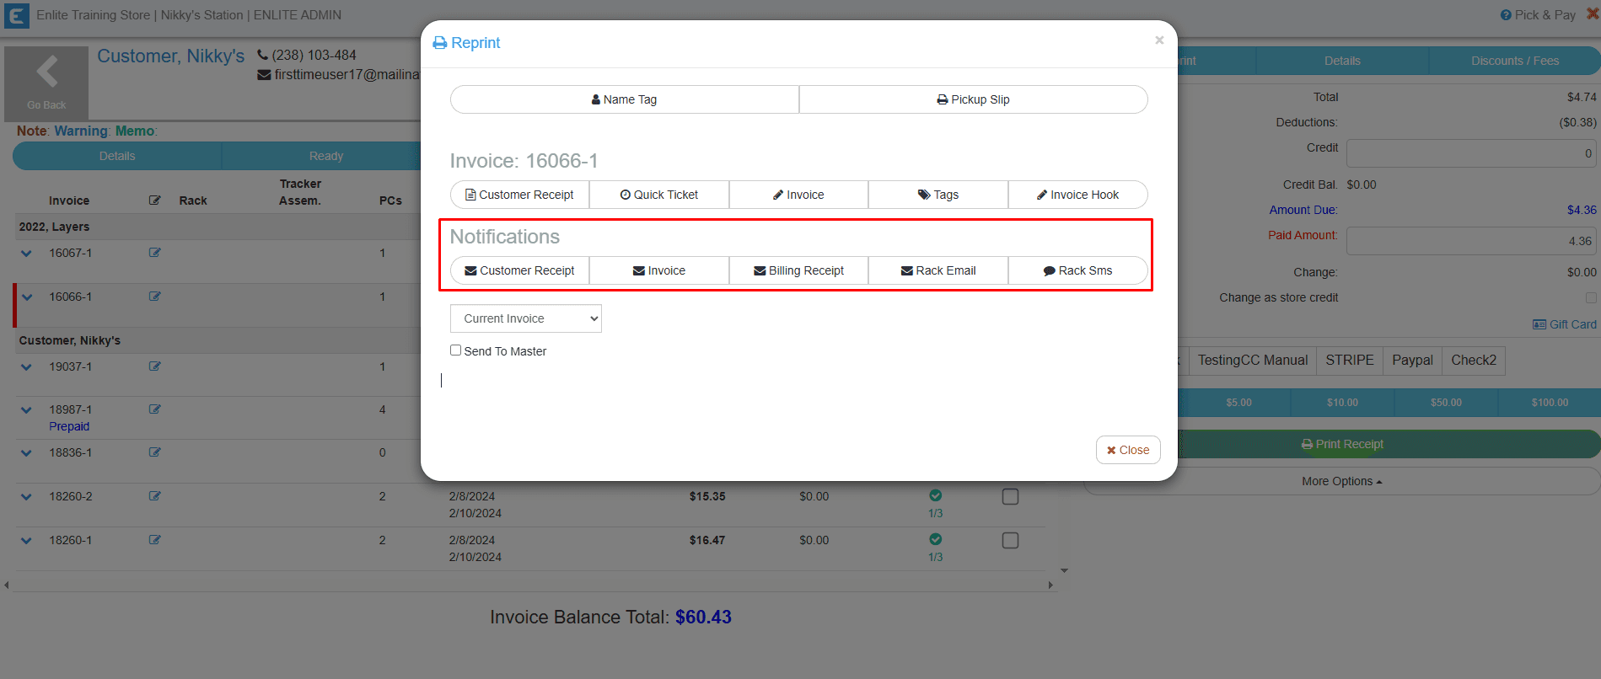The image size is (1601, 679).
Task: Print Customer Receipt for invoice 16066-1
Action: pyautogui.click(x=519, y=195)
